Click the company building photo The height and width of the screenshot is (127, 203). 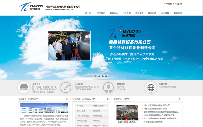pos(44,108)
